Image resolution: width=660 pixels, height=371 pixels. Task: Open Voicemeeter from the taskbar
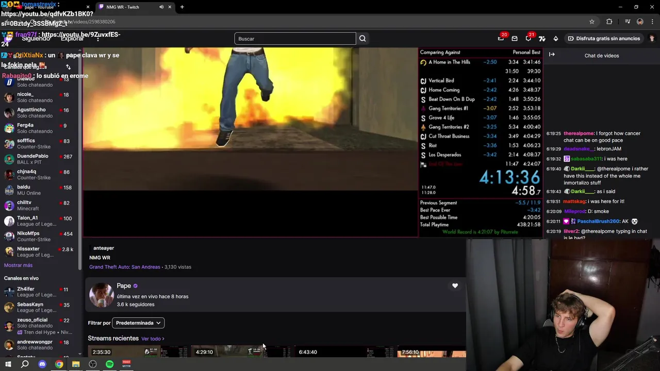click(126, 364)
